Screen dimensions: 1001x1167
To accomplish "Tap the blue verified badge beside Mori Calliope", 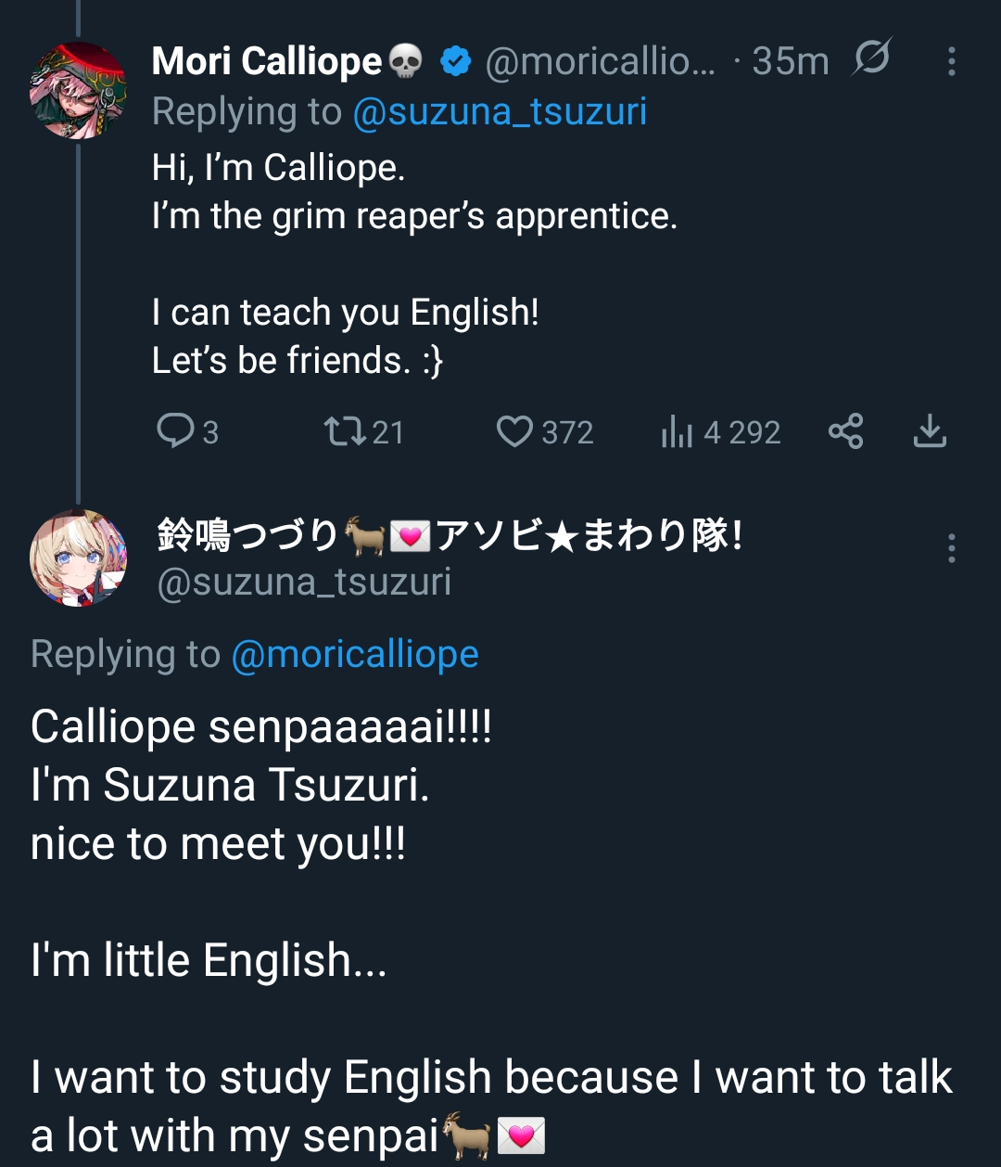I will coord(455,61).
